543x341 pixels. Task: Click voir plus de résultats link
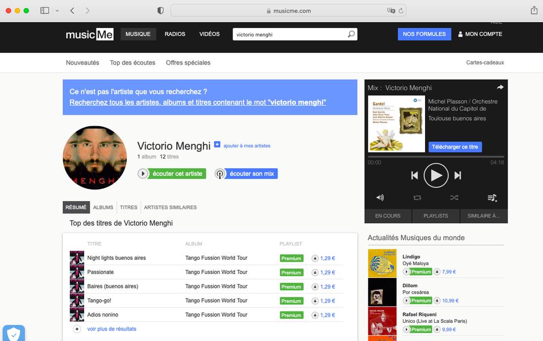click(x=112, y=329)
